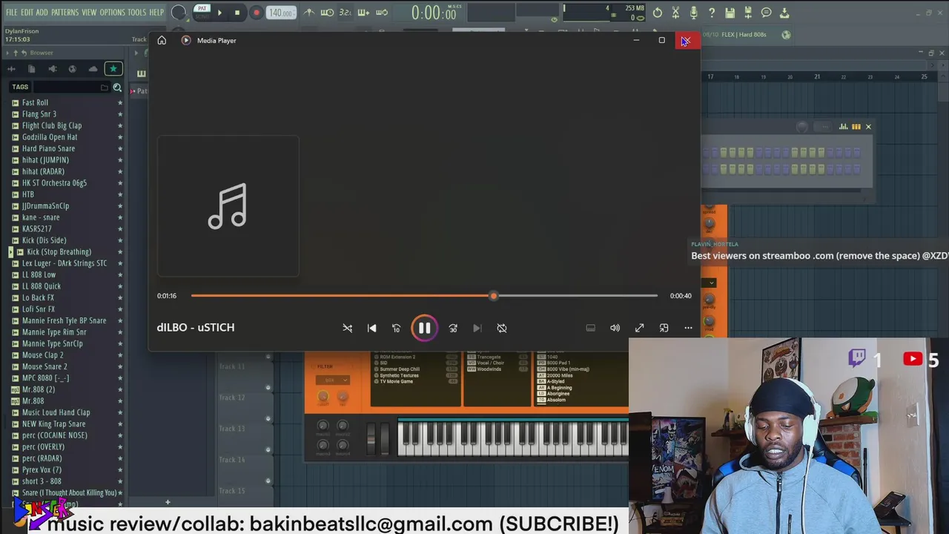Select 'Fast Roll' sample in browser

35,102
